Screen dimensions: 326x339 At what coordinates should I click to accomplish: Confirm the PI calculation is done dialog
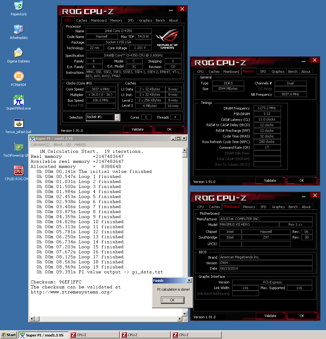click(172, 300)
